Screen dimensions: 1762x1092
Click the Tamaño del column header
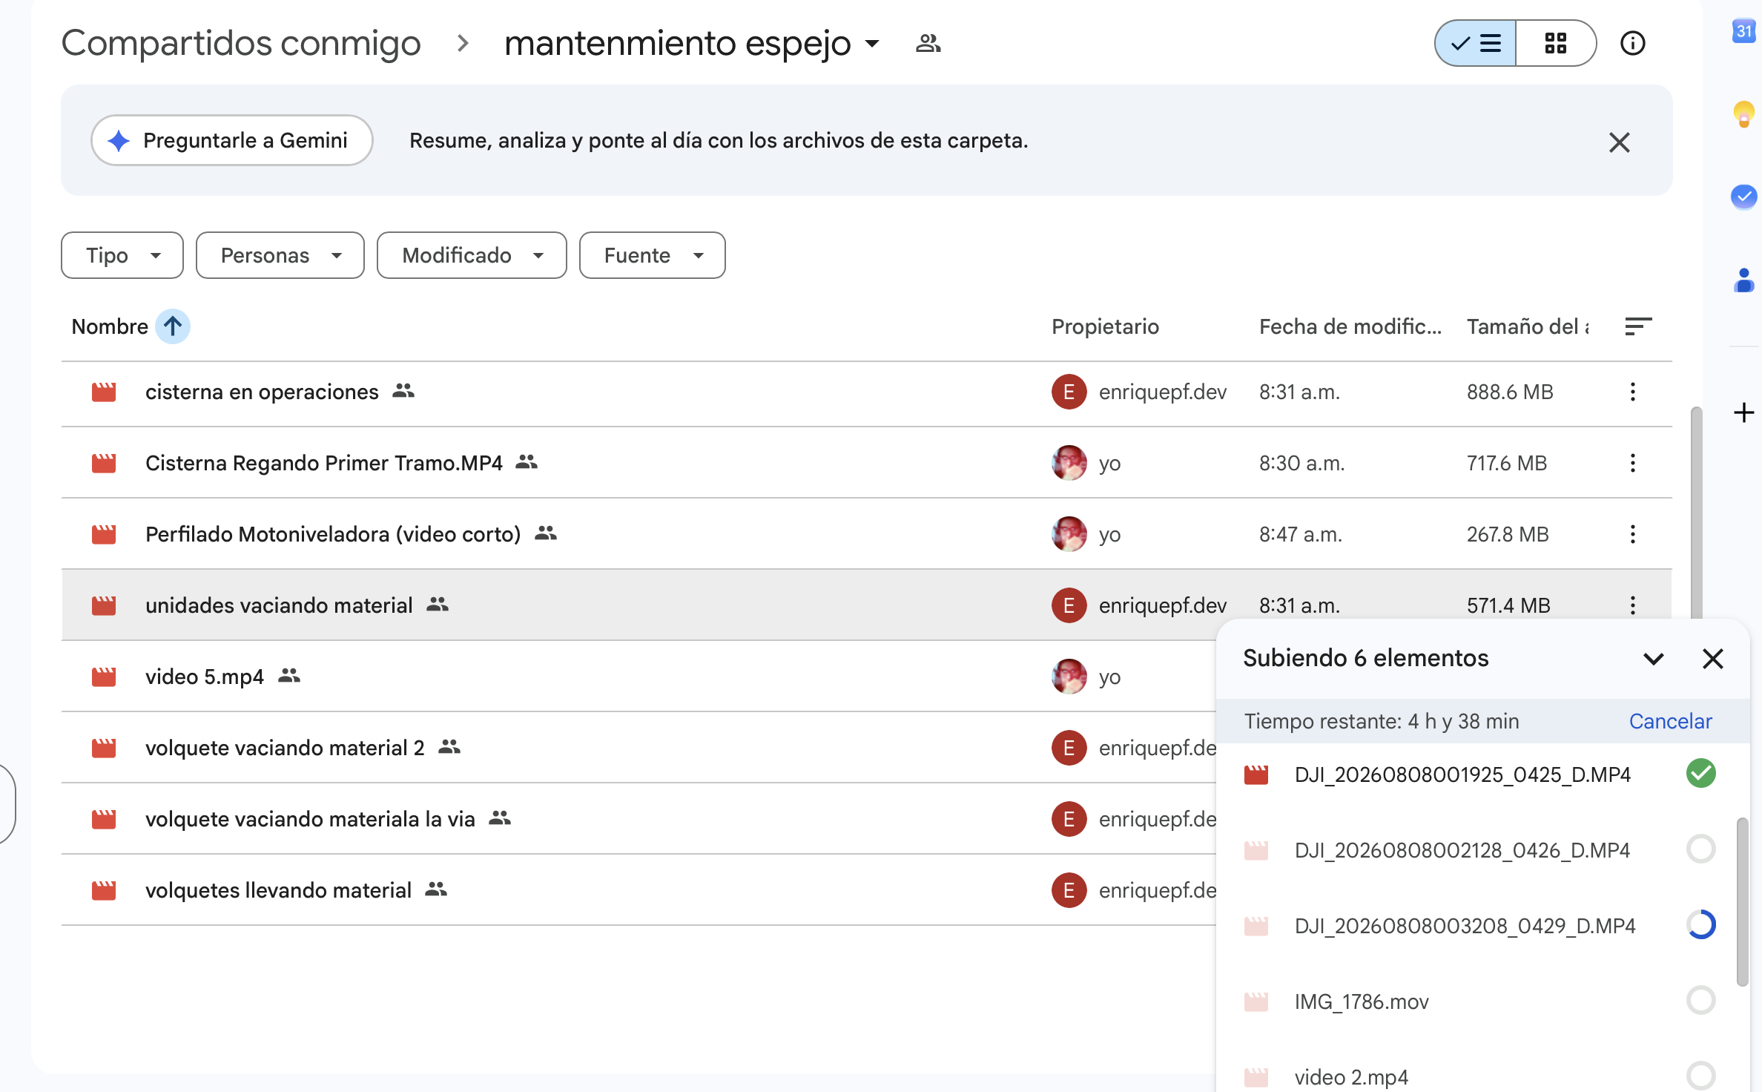1528,326
